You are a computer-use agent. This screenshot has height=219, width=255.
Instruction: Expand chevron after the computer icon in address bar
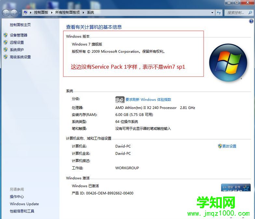(x=31, y=12)
